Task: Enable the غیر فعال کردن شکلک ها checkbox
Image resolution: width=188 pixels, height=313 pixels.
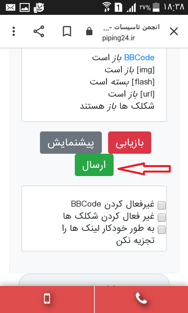Action: [x=162, y=218]
